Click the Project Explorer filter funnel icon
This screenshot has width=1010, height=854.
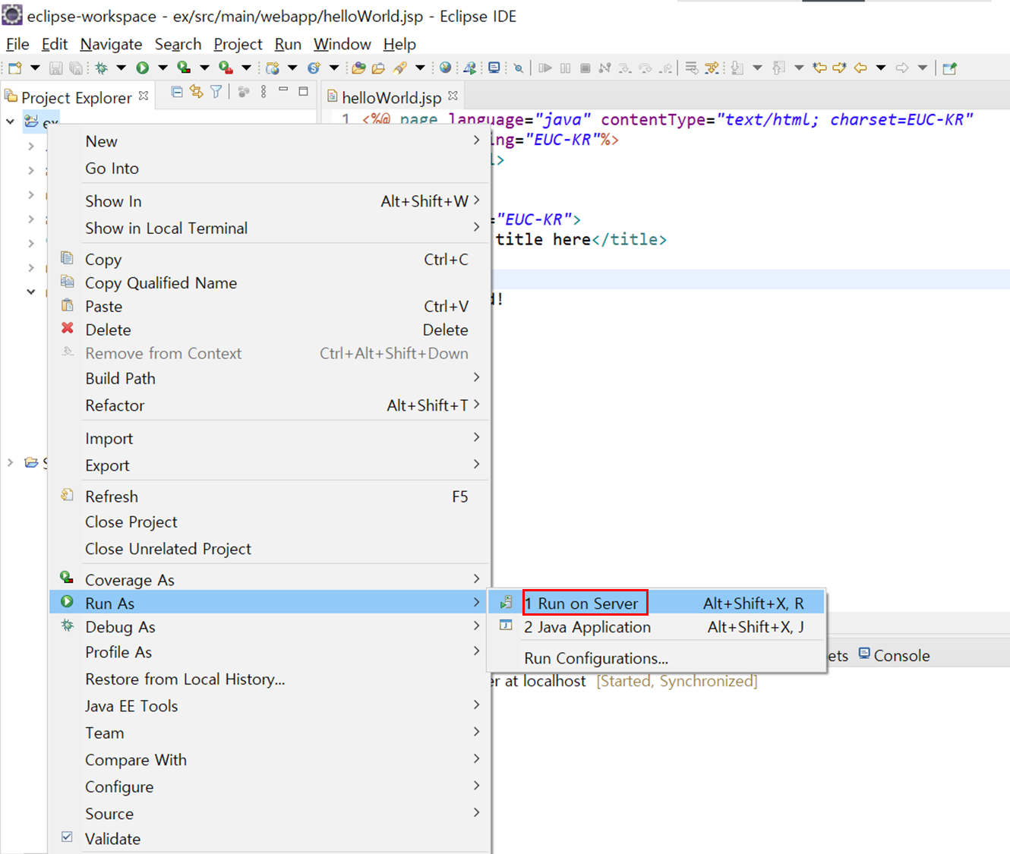click(x=216, y=91)
